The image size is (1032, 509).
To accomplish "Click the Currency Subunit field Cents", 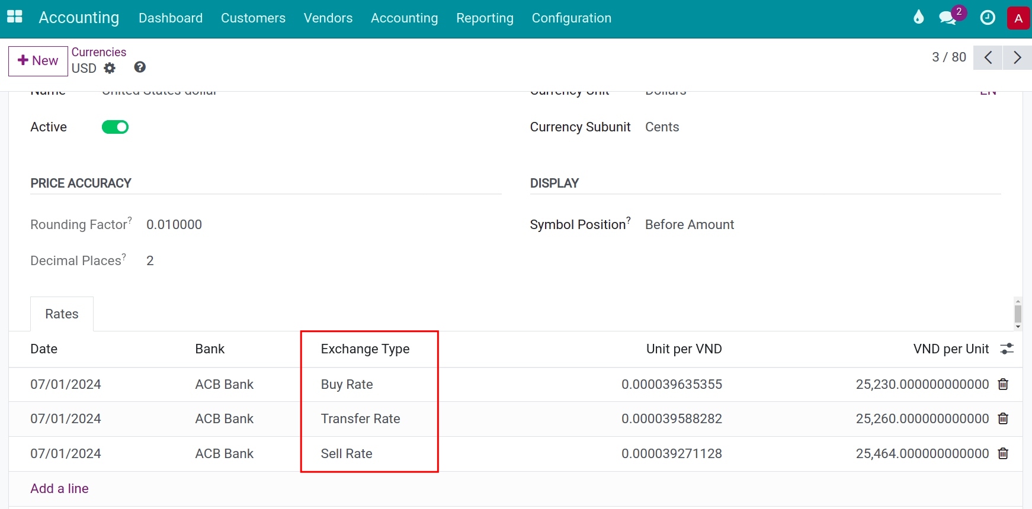I will pos(662,127).
